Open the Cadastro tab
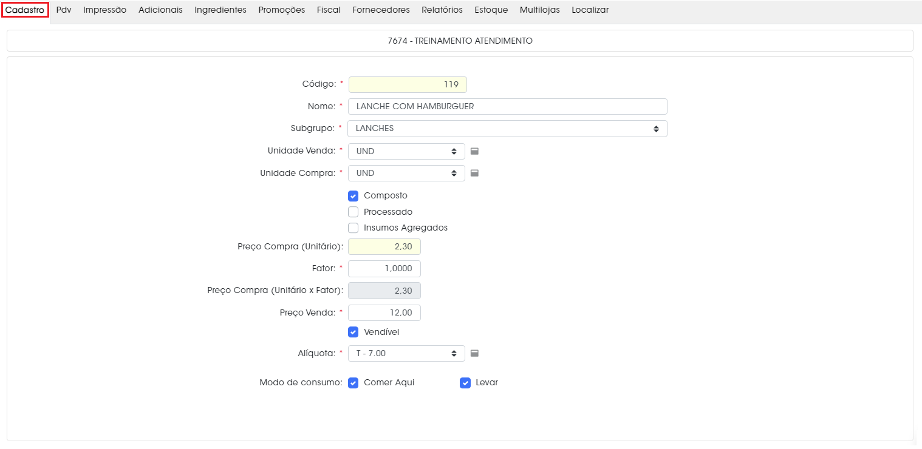The image size is (922, 449). (25, 10)
